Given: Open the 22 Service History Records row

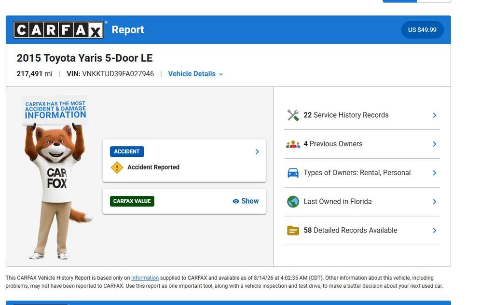Looking at the screenshot, I should tap(362, 115).
